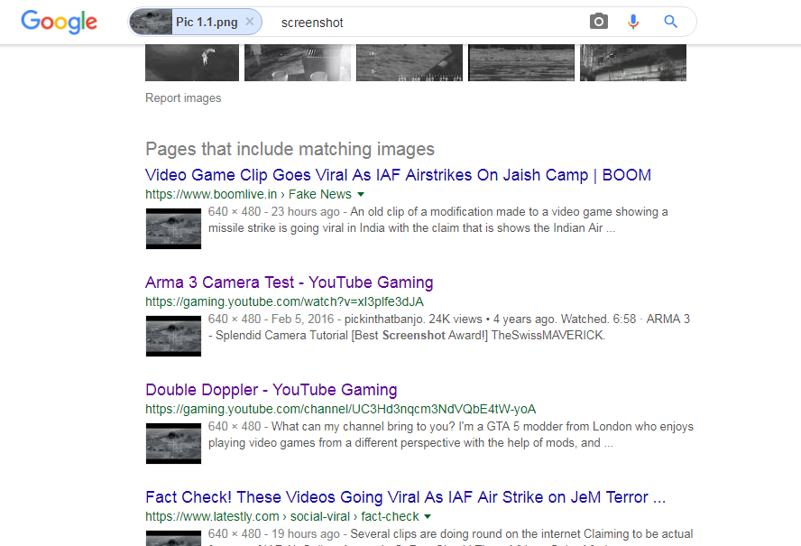Image resolution: width=801 pixels, height=546 pixels.
Task: Open the Double Doppler YouTube Gaming result
Action: pos(272,390)
